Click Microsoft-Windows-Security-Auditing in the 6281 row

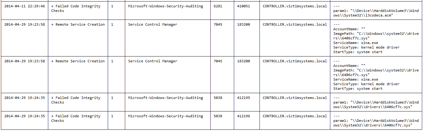click(x=165, y=6)
